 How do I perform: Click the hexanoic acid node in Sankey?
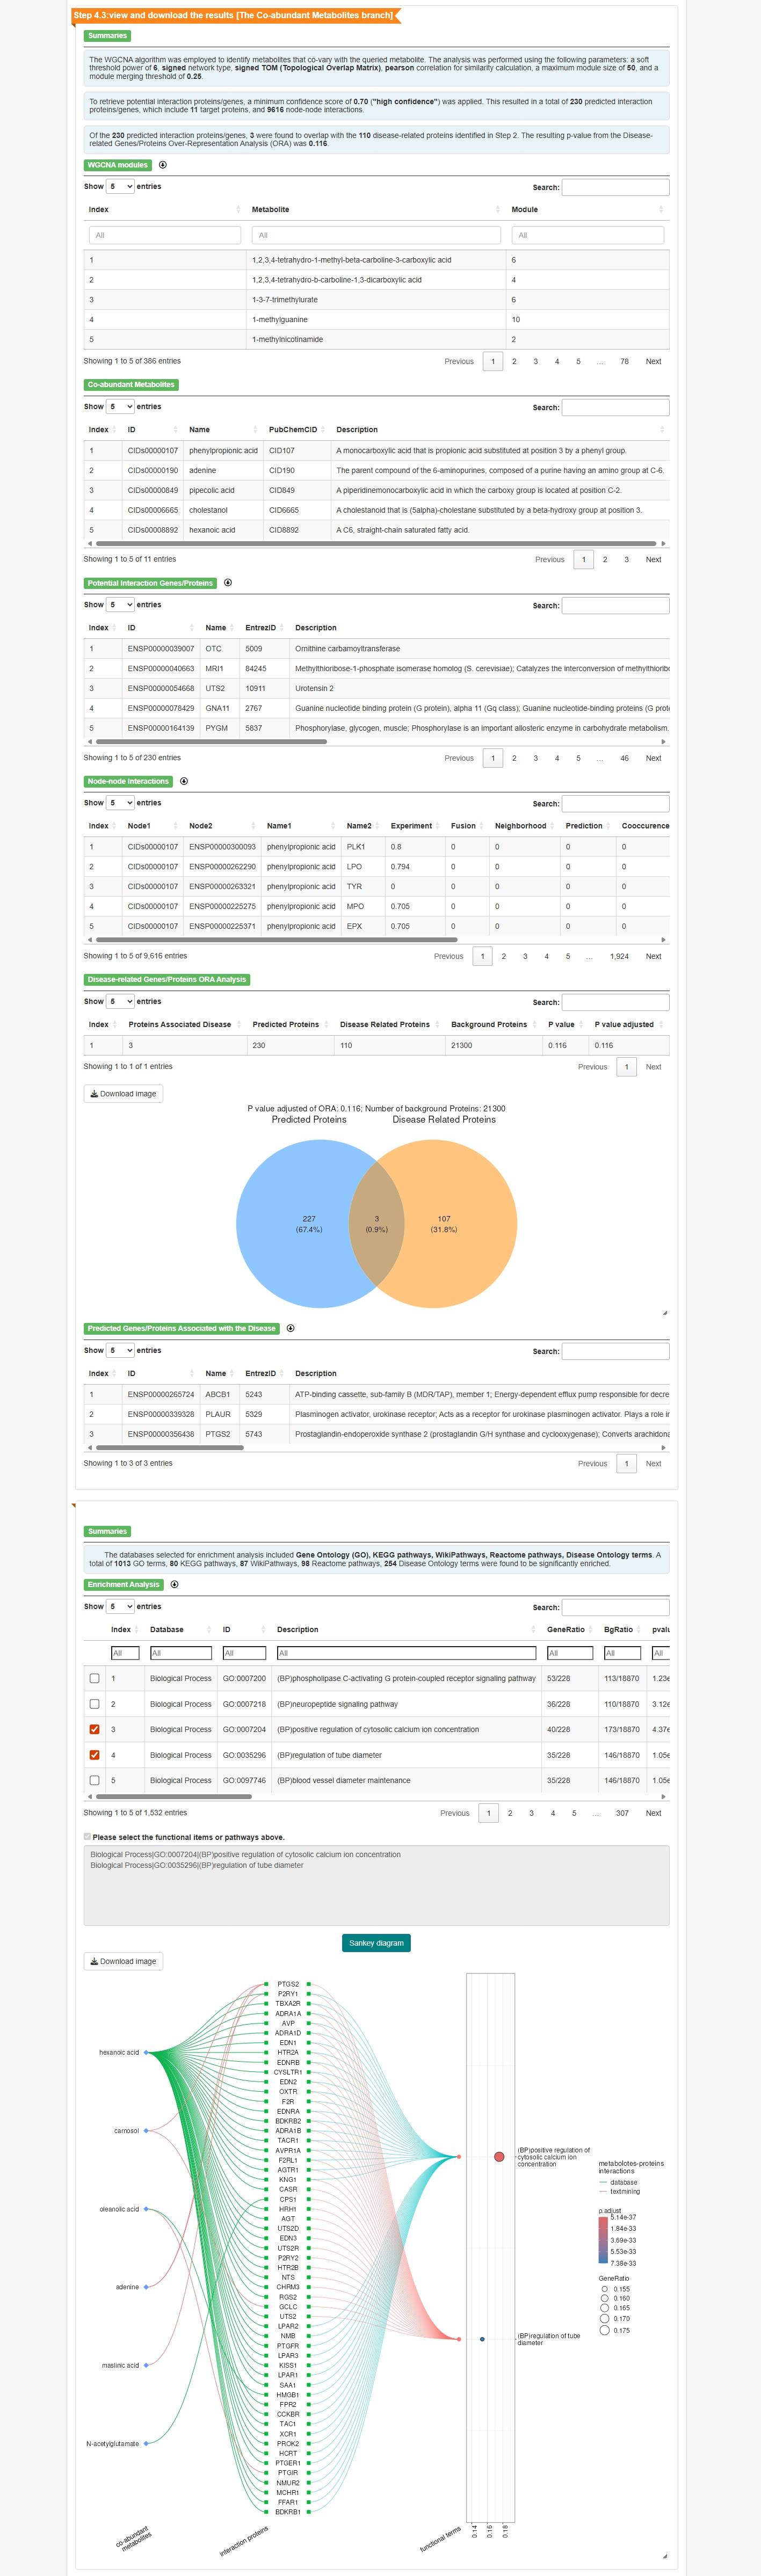146,2052
